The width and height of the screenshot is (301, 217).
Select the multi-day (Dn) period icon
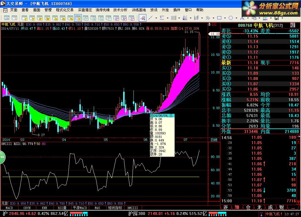click(116, 18)
